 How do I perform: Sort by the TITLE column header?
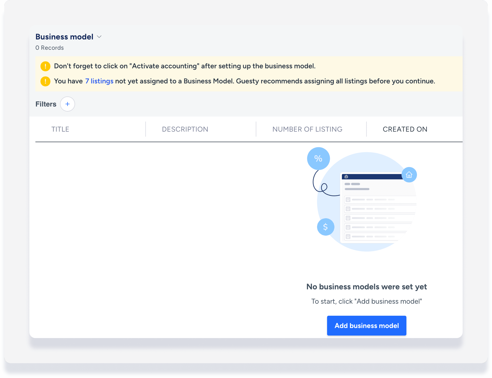click(60, 129)
